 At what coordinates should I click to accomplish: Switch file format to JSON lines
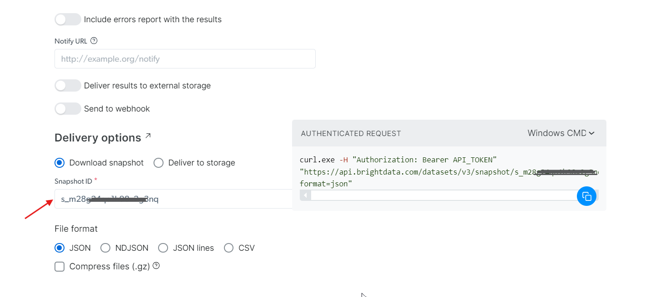click(163, 248)
